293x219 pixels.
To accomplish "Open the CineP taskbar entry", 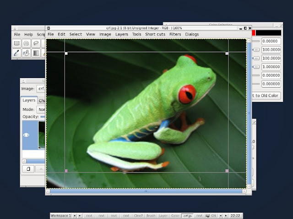I will [138, 216].
